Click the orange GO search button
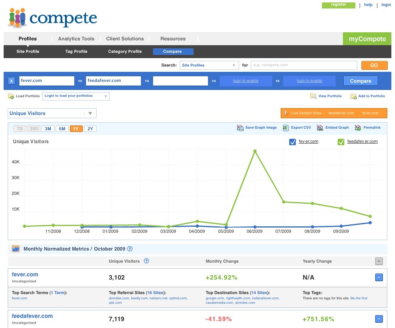 (374, 65)
